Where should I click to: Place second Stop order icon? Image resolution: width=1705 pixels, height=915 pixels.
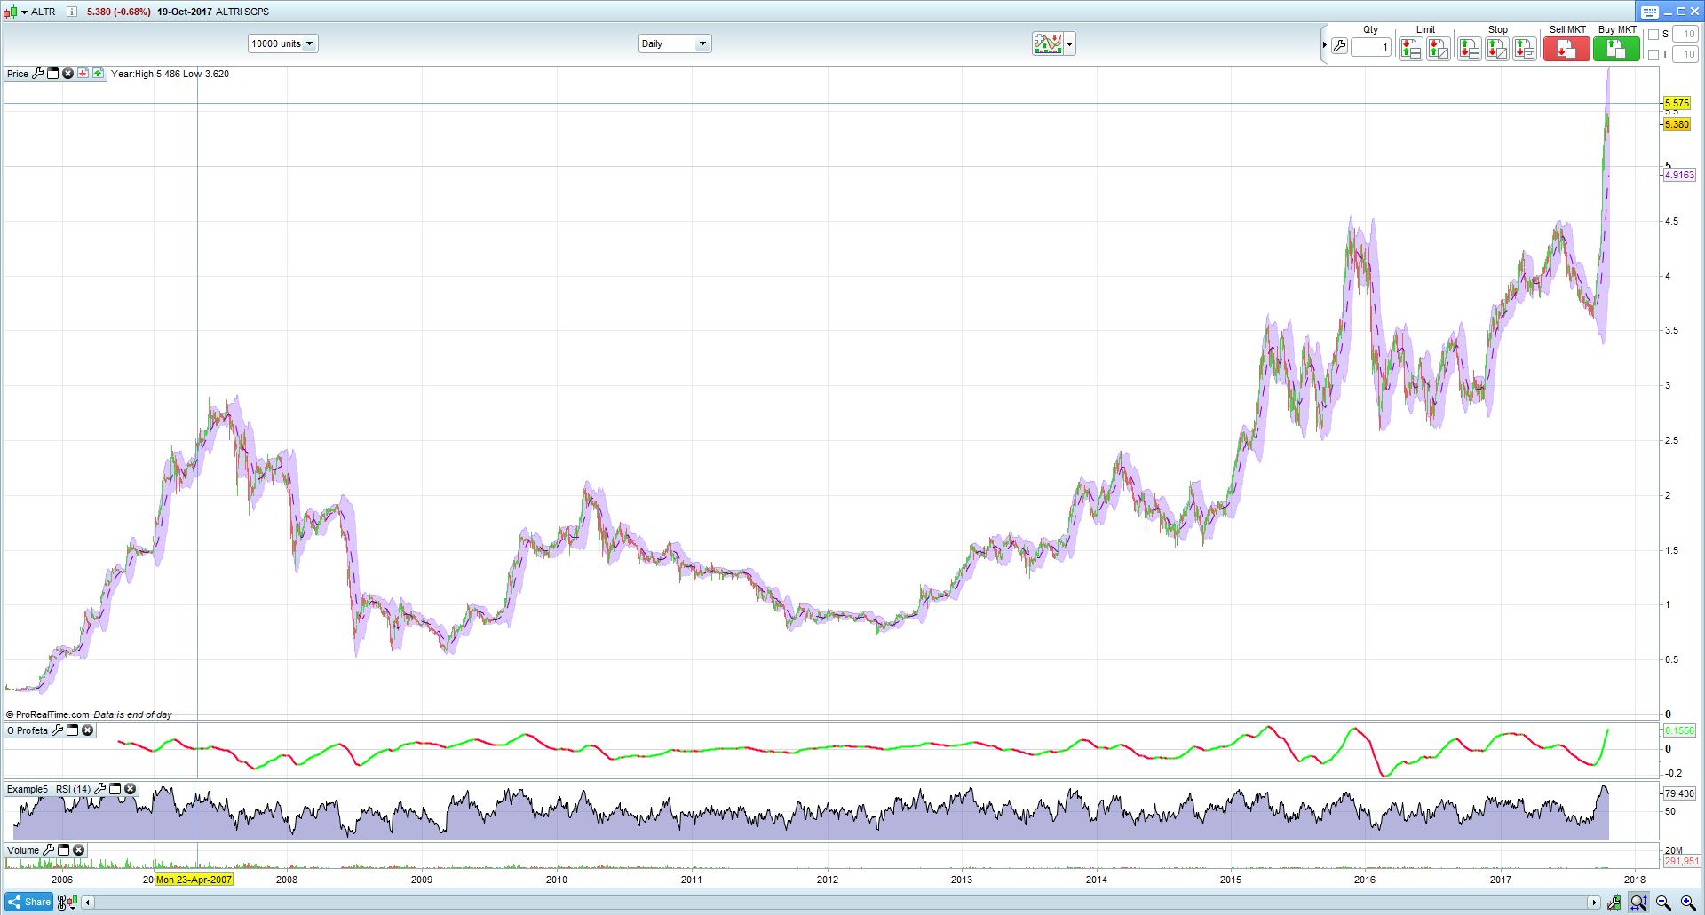tap(1497, 49)
